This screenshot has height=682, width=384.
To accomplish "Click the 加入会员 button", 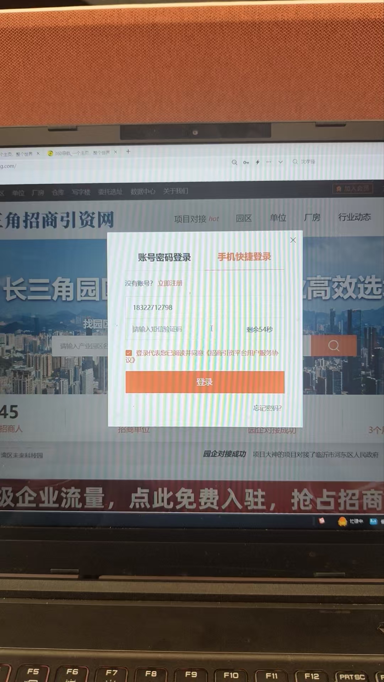I will click(x=353, y=189).
